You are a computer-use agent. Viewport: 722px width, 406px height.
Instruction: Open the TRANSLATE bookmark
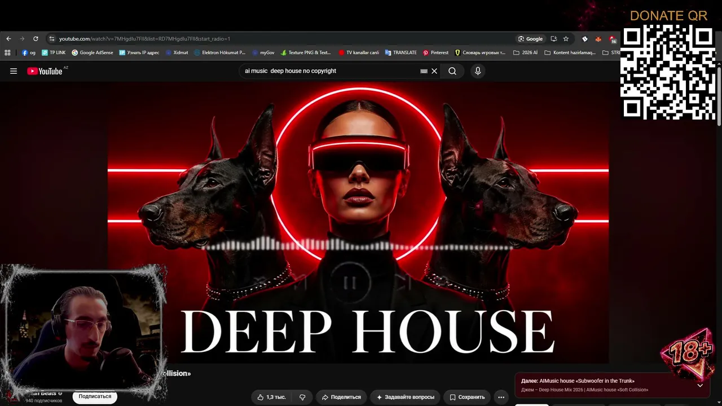(x=401, y=52)
